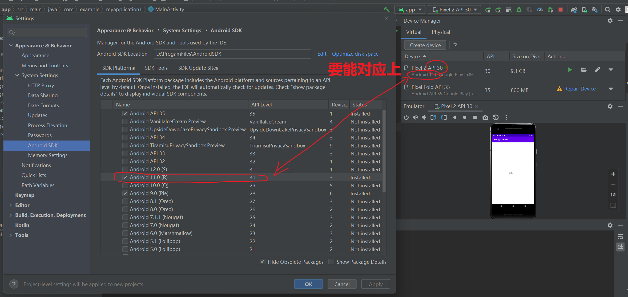Click the Repair Device link
This screenshot has height=297, width=628.
(x=580, y=89)
